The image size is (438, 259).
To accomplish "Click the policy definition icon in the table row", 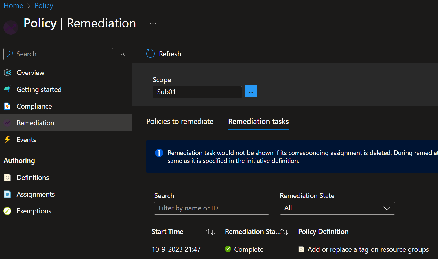I will click(301, 249).
